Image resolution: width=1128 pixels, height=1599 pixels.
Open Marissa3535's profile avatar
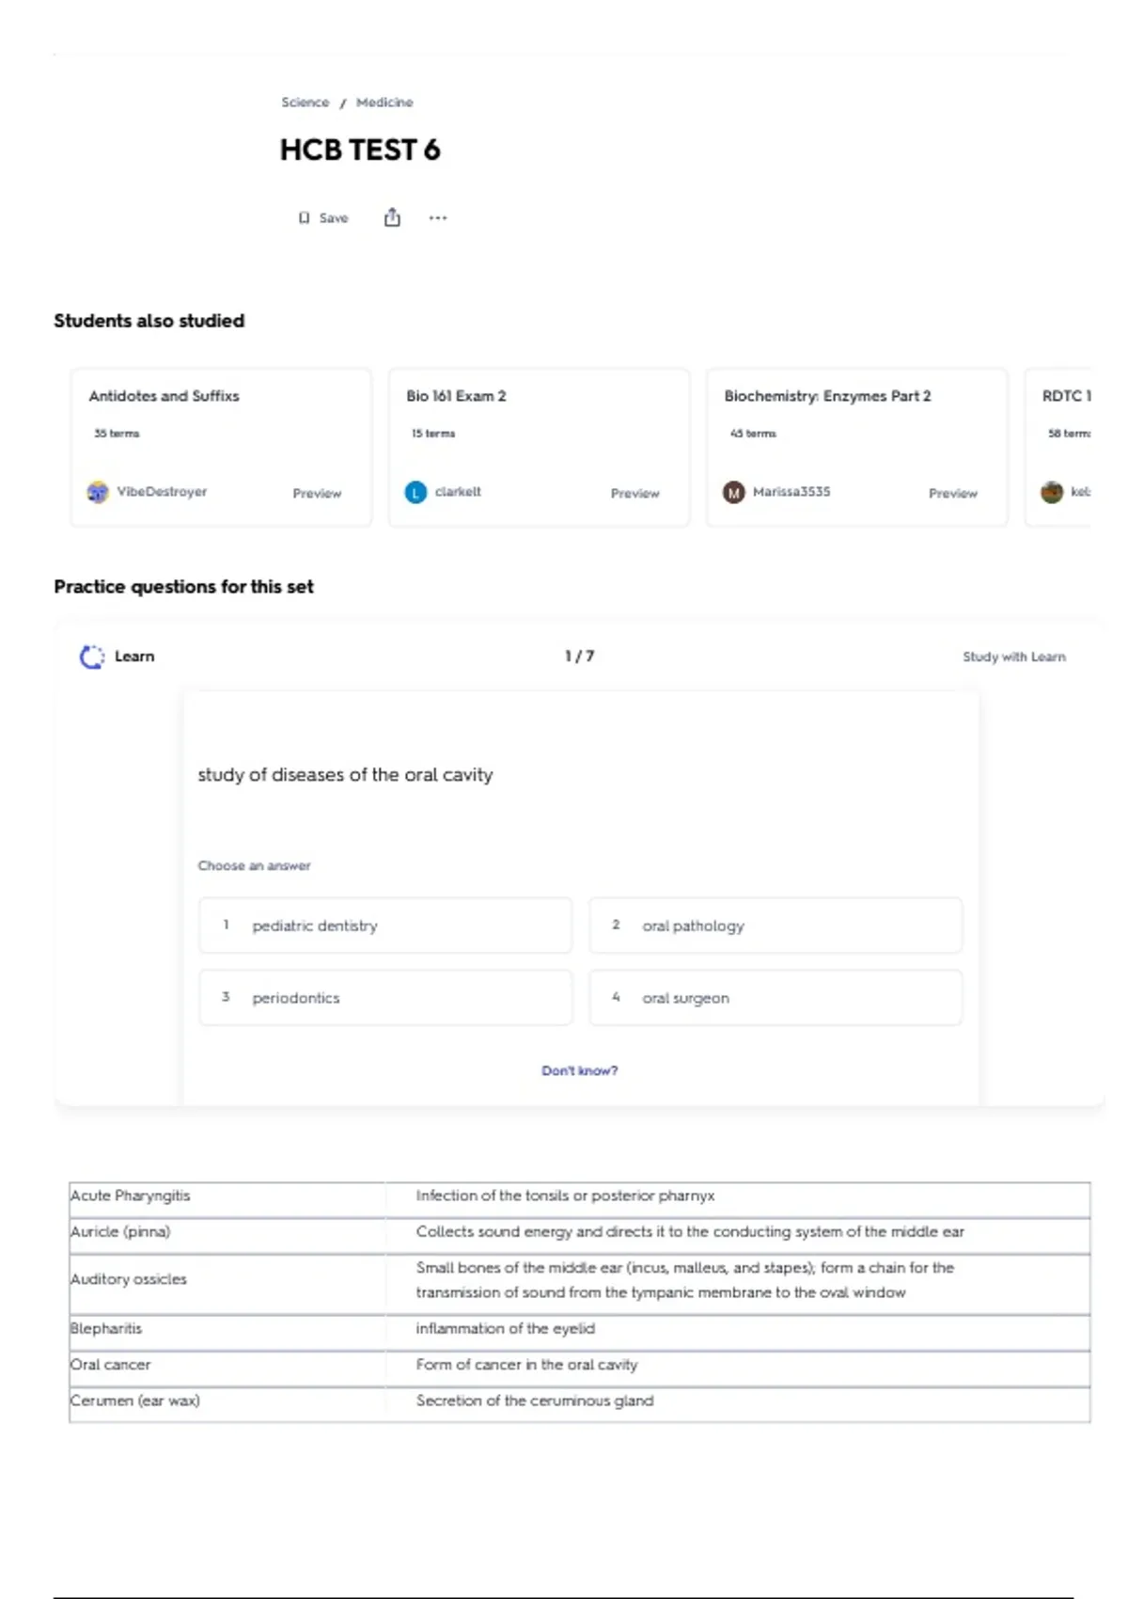pyautogui.click(x=733, y=492)
